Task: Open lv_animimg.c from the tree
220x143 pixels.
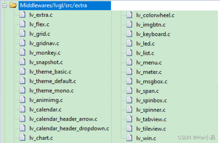Action: click(x=46, y=100)
